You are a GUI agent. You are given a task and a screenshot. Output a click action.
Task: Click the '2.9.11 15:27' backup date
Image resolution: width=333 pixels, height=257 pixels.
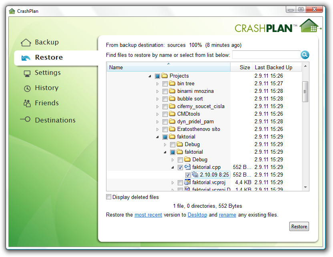[269, 83]
